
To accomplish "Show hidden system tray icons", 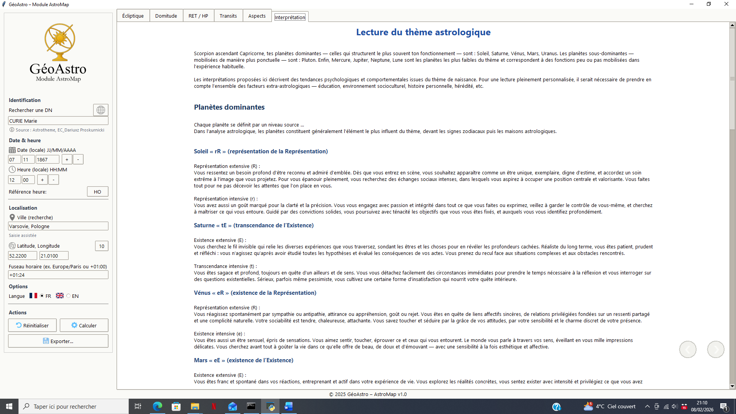I will pos(647,406).
